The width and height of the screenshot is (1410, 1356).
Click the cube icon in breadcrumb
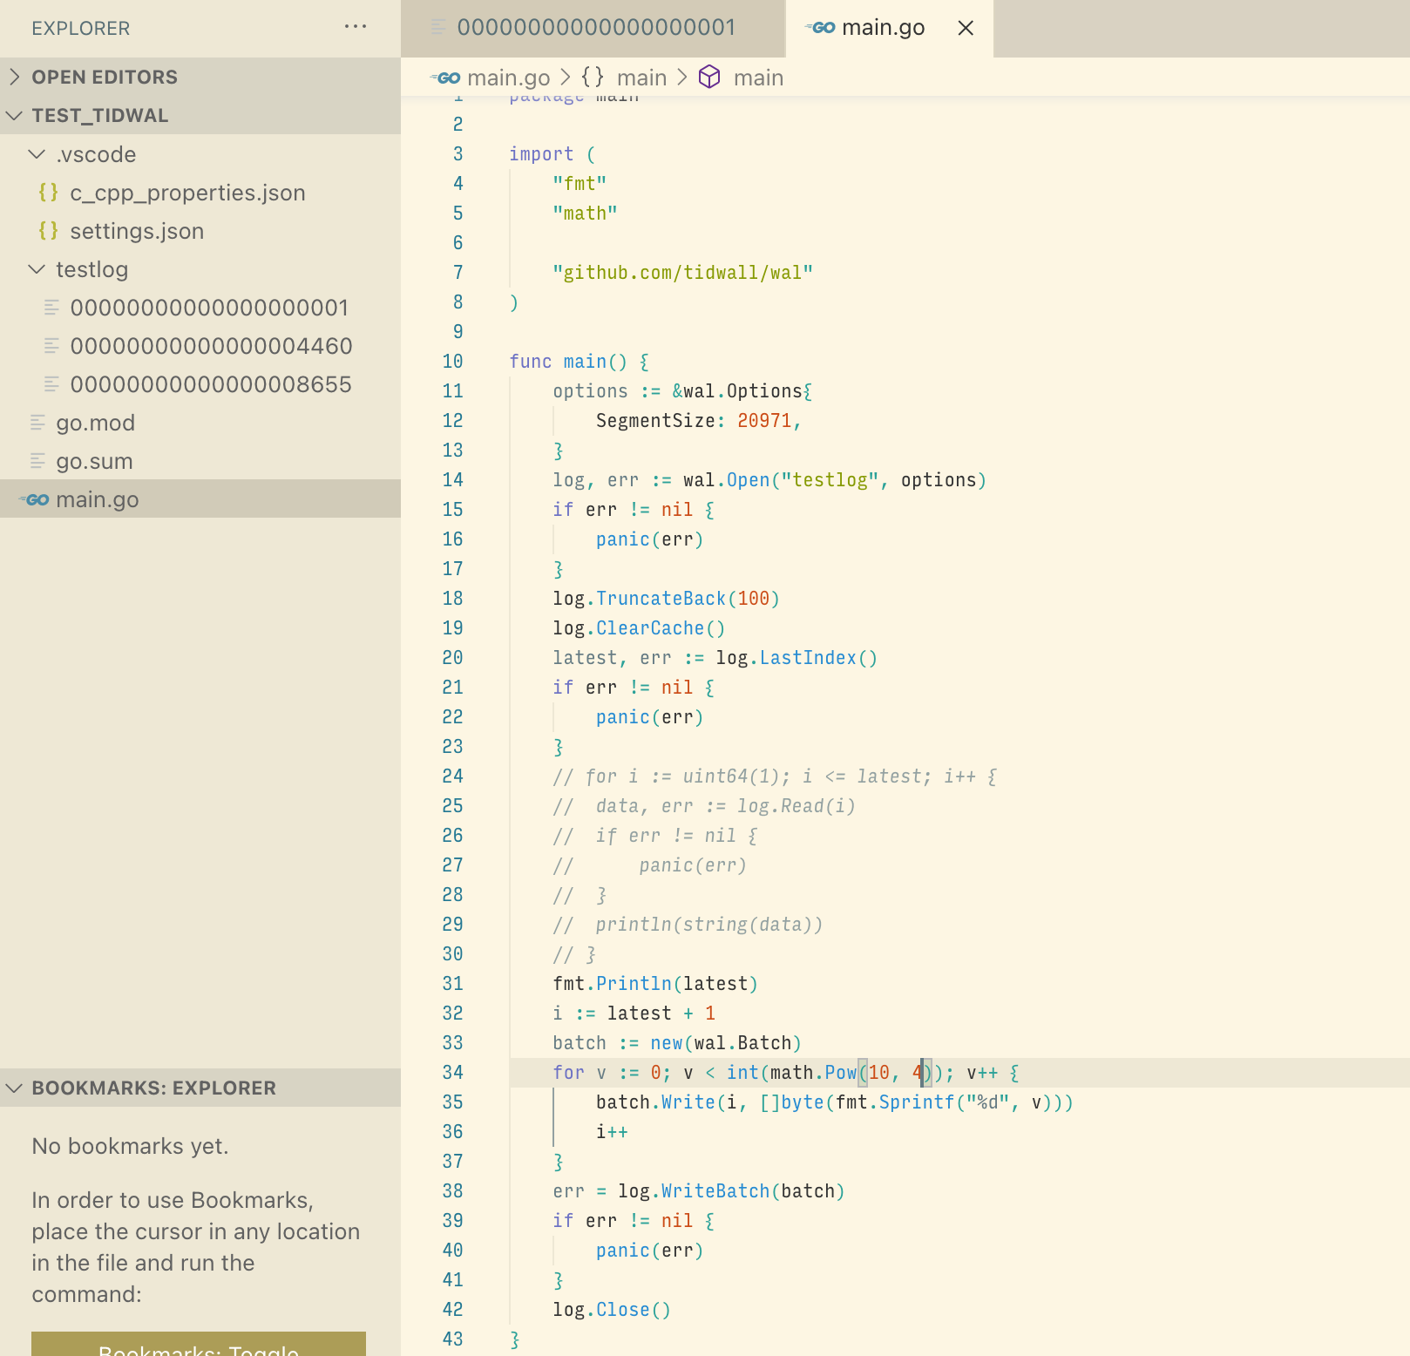(709, 78)
